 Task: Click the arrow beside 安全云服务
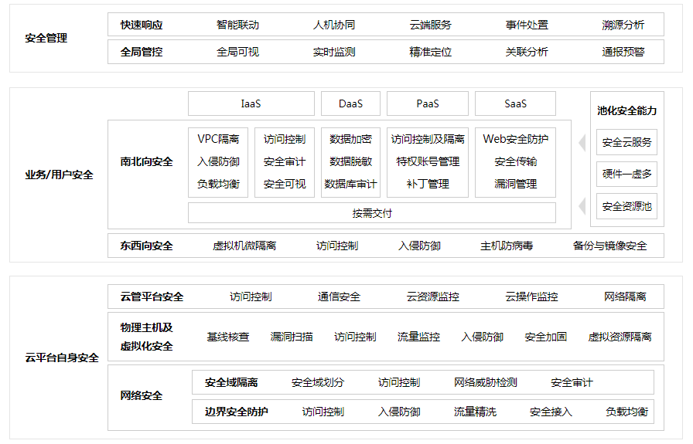(582, 143)
